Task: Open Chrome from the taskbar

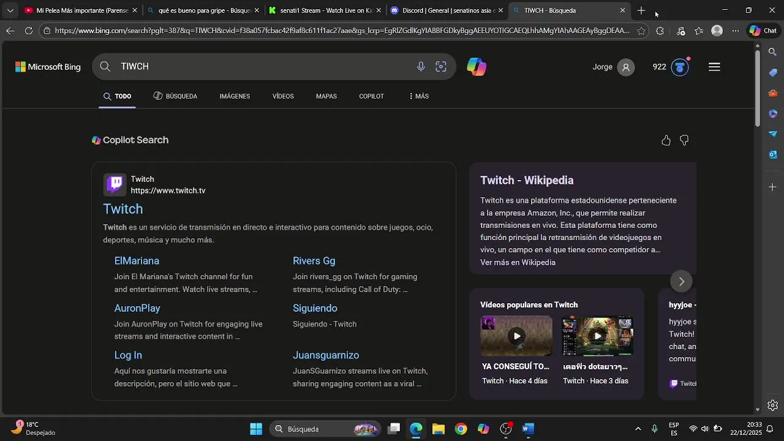Action: (461, 429)
